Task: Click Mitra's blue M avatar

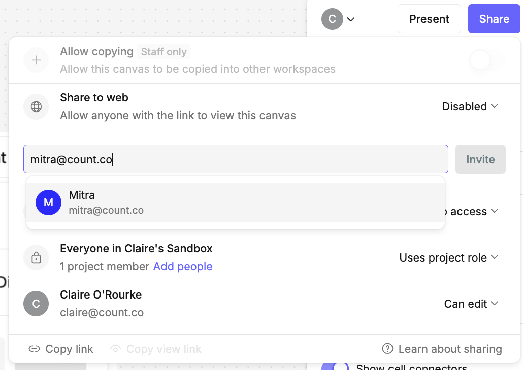Action: tap(48, 203)
